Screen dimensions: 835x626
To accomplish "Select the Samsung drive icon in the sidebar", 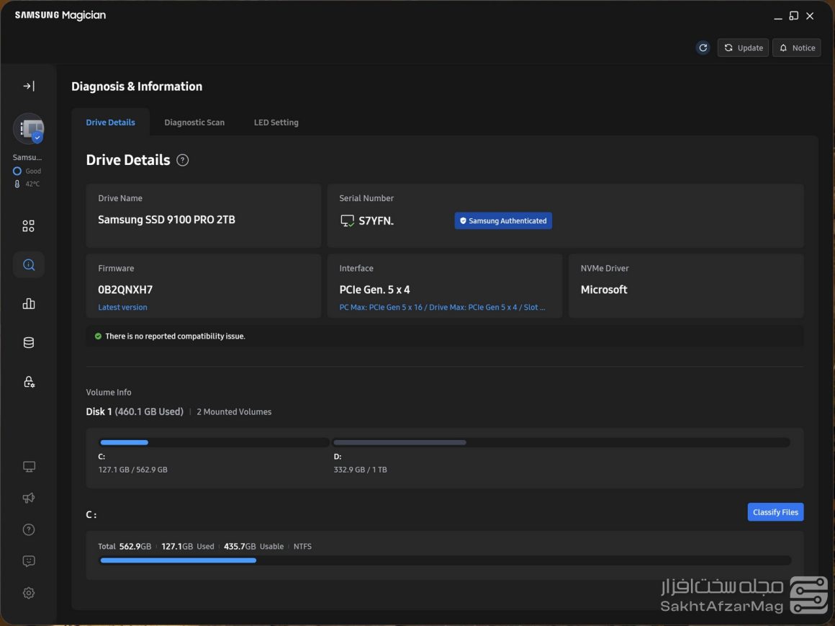I will click(29, 129).
